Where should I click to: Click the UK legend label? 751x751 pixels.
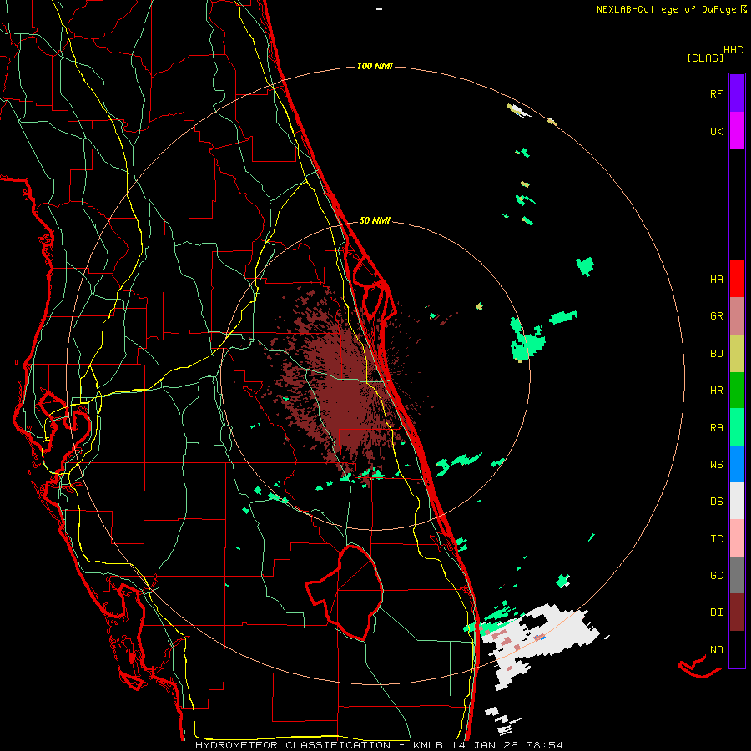click(716, 131)
